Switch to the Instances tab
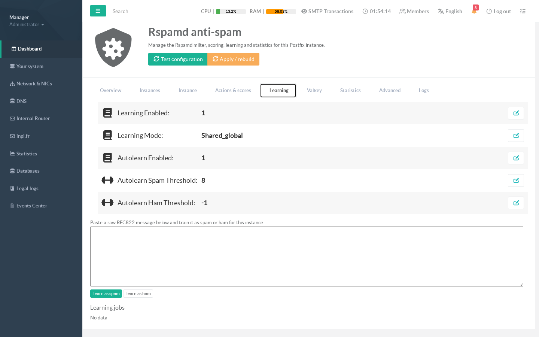 click(150, 90)
